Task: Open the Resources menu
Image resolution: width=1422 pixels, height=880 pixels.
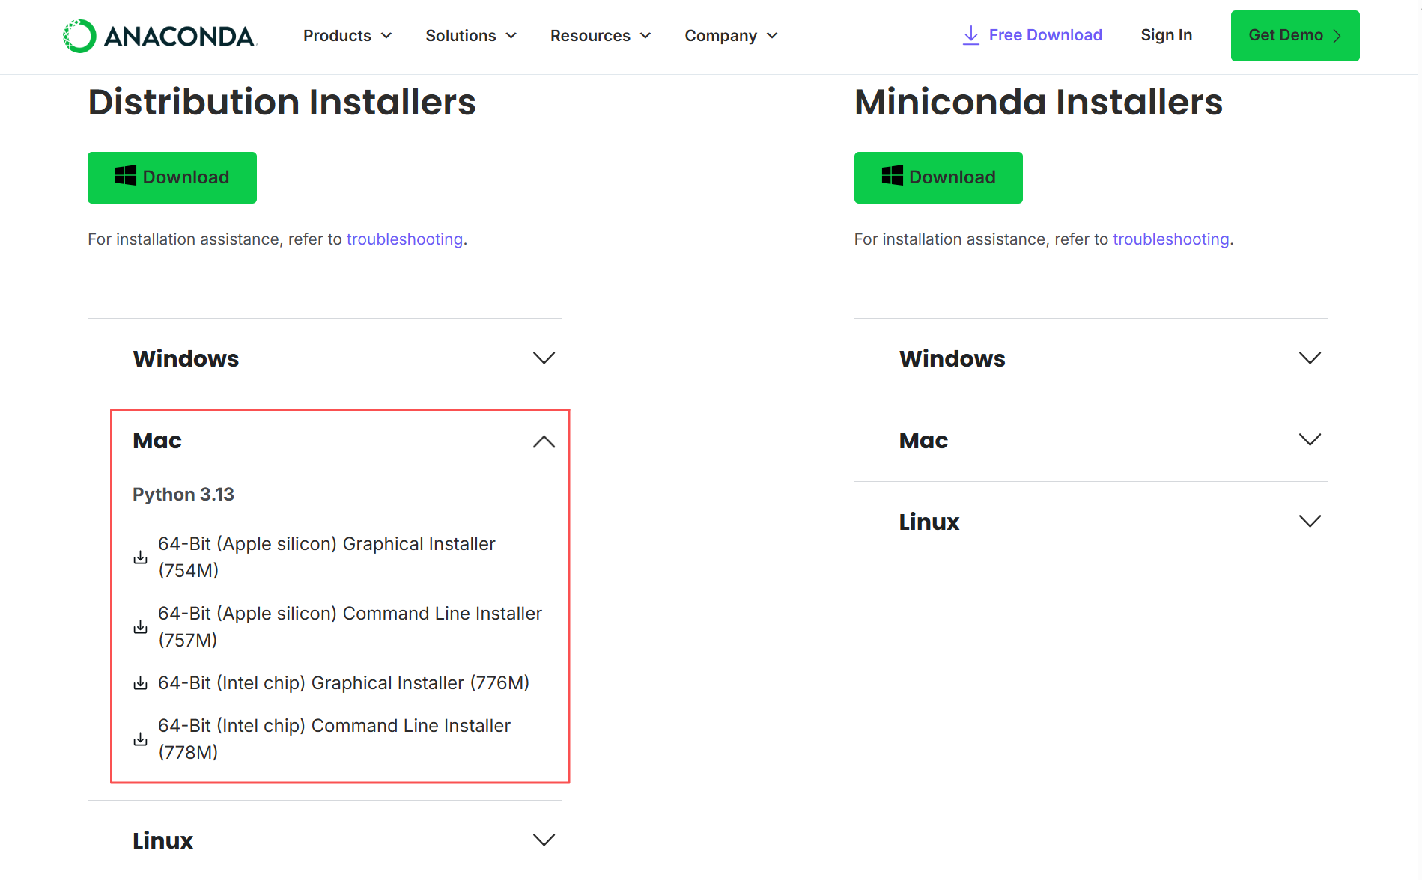Action: click(601, 36)
